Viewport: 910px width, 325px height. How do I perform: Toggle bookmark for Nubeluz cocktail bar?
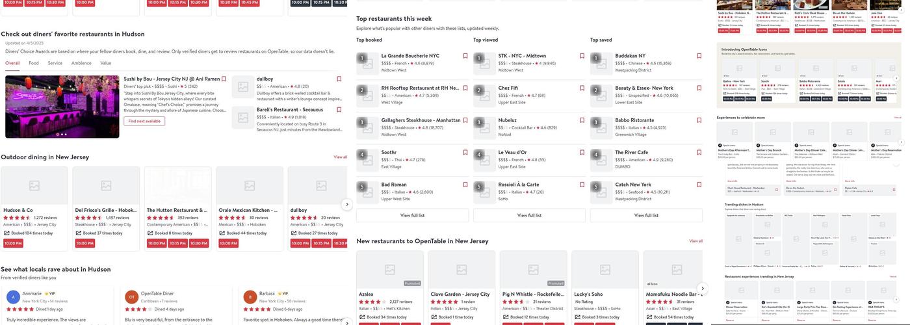(x=582, y=120)
